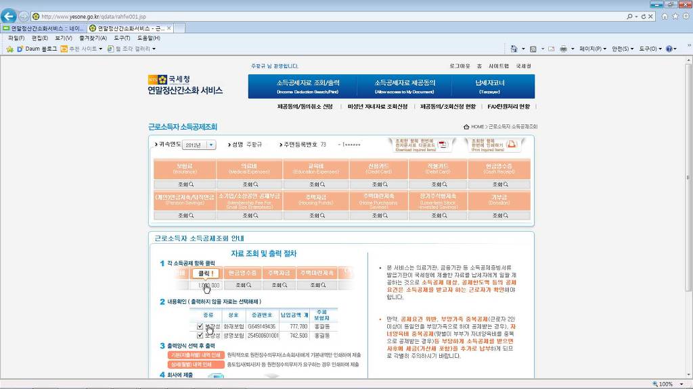Open the 안전(S) dropdown menu
The height and width of the screenshot is (389, 693).
623,49
